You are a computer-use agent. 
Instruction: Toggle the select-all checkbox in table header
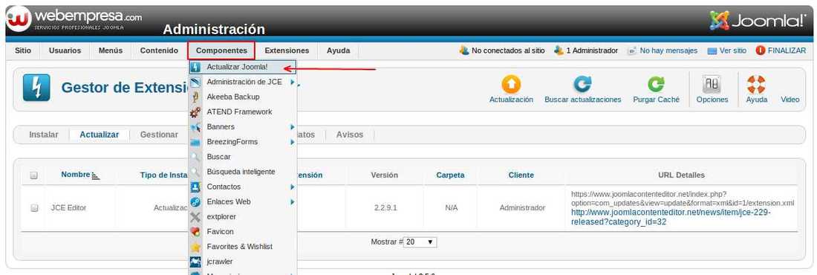(34, 175)
